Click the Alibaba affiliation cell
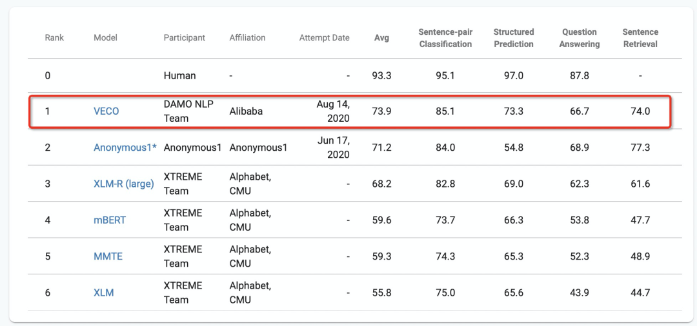The image size is (697, 326). [x=246, y=111]
